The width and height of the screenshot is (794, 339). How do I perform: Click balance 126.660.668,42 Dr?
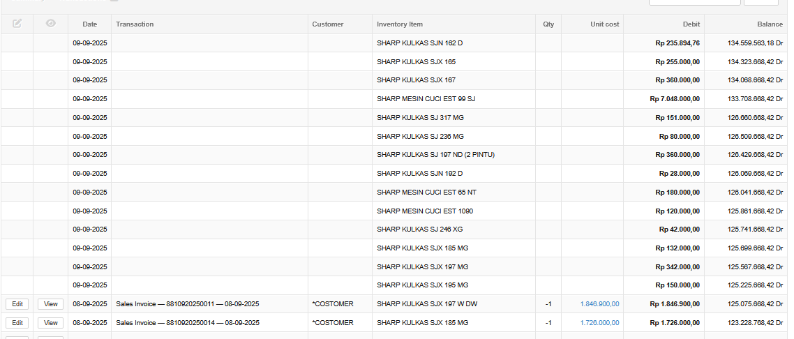point(755,117)
